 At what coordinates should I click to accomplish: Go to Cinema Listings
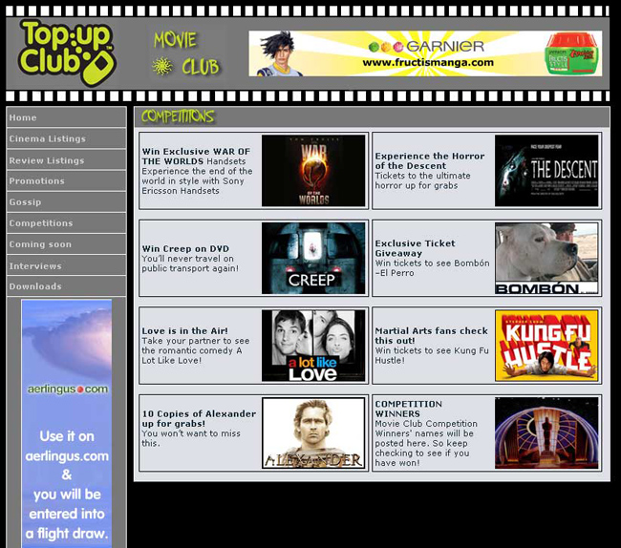pyautogui.click(x=66, y=138)
